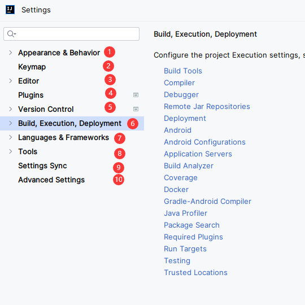
Task: Click the search magnifier icon
Action: tap(11, 34)
